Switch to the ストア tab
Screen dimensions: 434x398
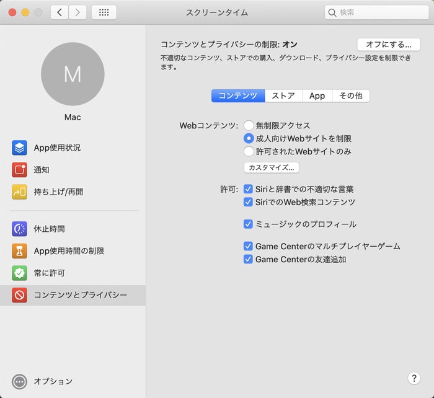coord(283,96)
